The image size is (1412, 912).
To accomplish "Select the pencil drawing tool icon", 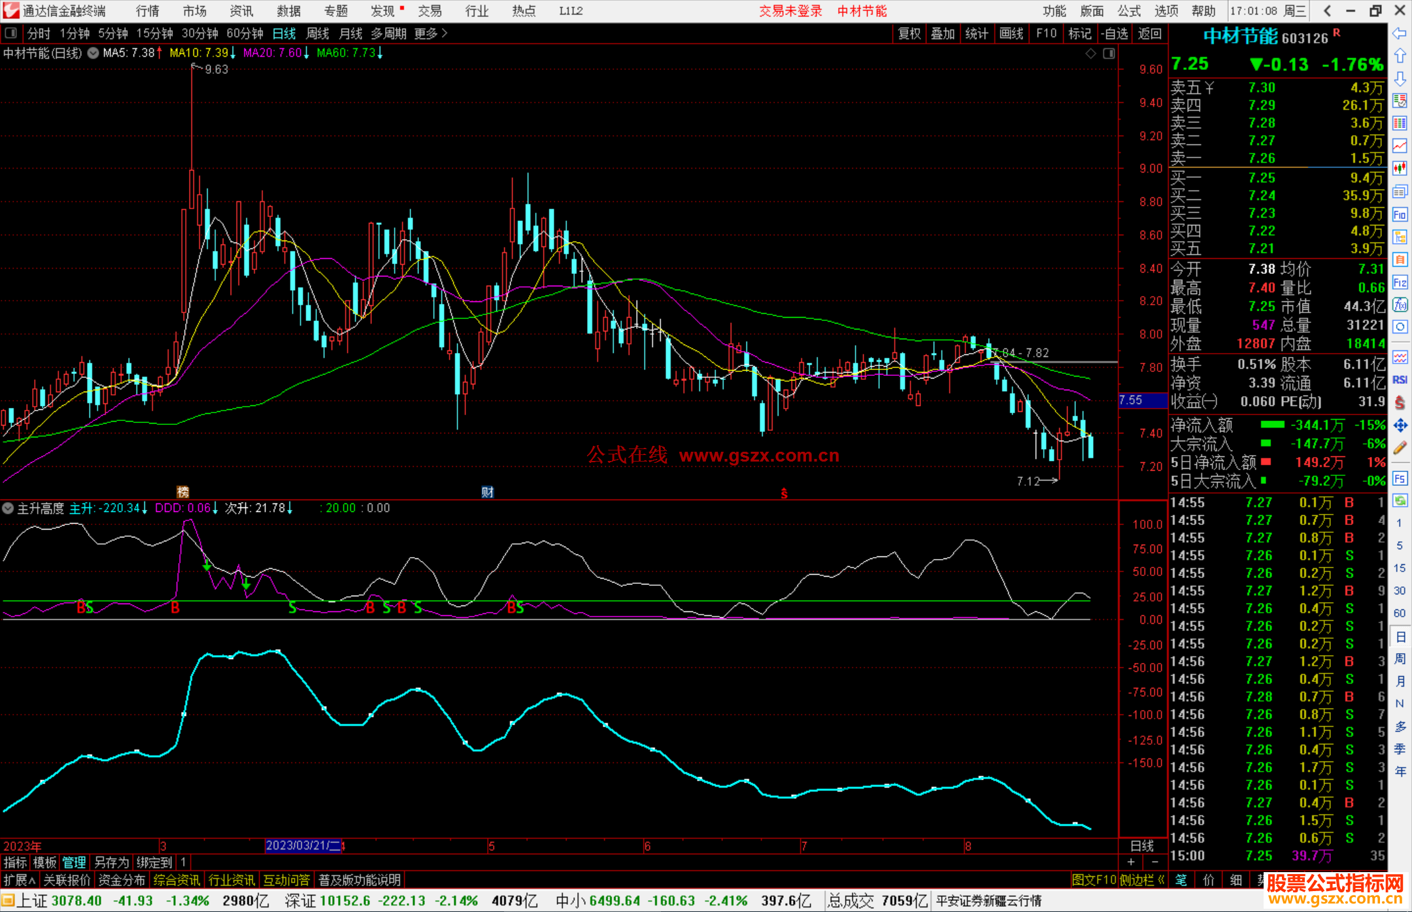I will click(1400, 448).
